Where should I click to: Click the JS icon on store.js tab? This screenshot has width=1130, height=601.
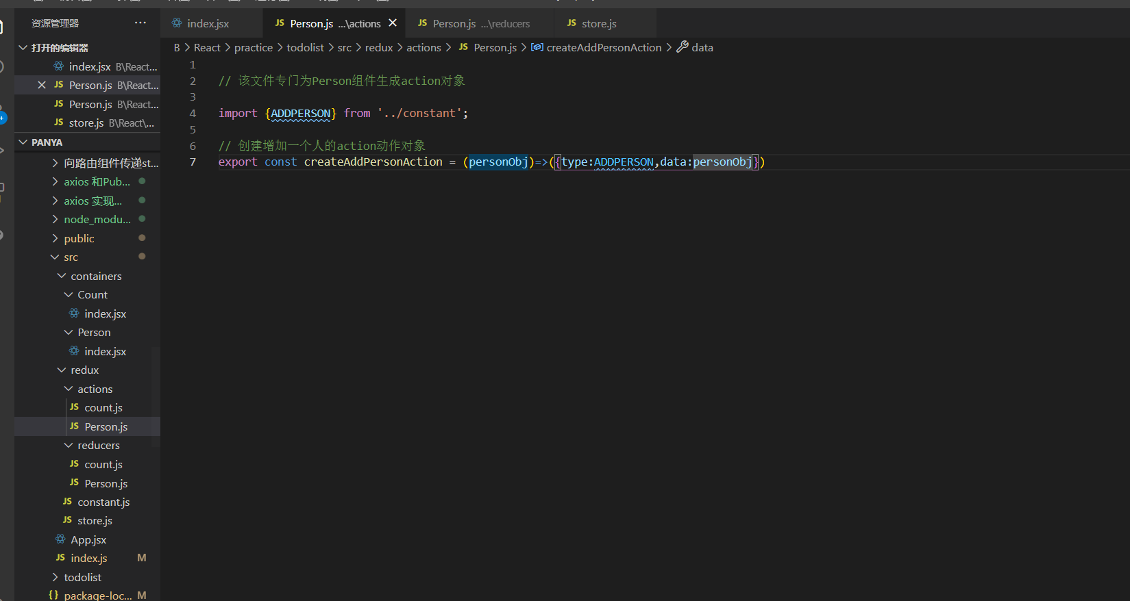click(572, 23)
